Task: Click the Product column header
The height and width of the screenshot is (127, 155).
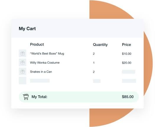Action: [x=37, y=44]
